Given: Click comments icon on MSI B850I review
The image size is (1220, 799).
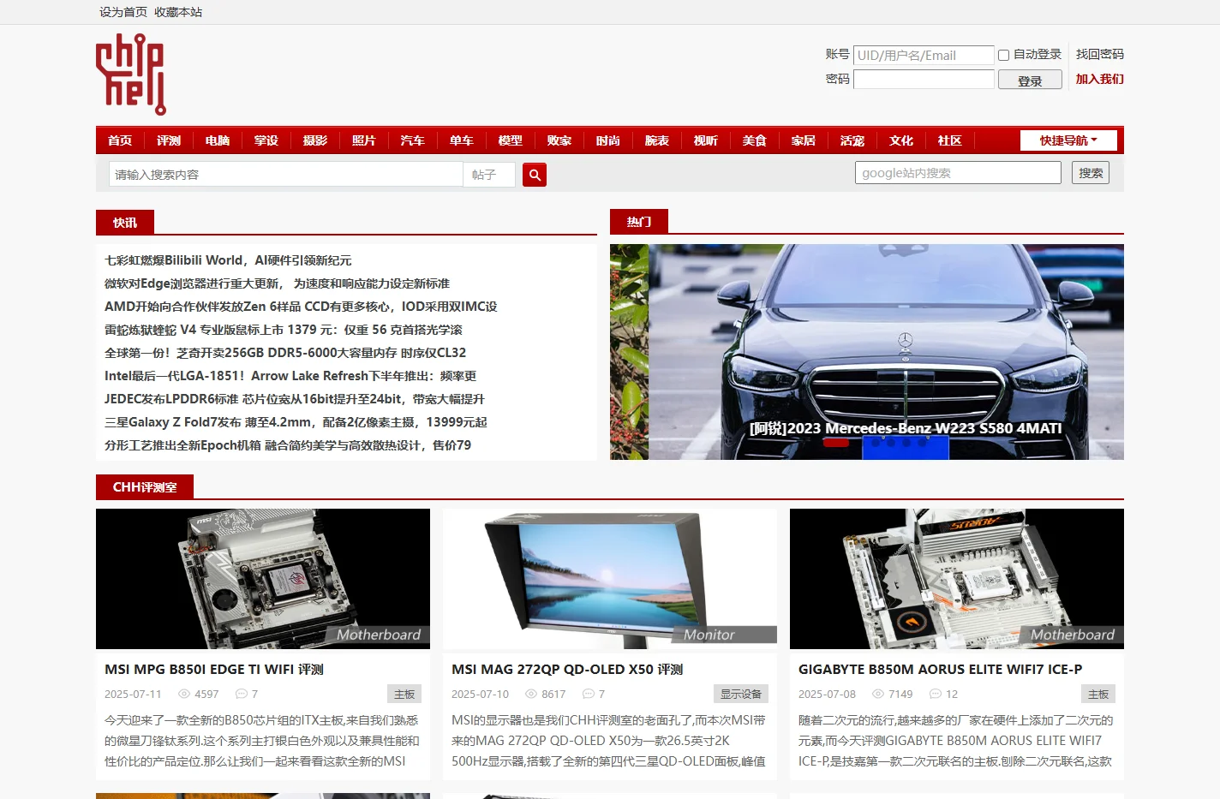Looking at the screenshot, I should pyautogui.click(x=242, y=695).
